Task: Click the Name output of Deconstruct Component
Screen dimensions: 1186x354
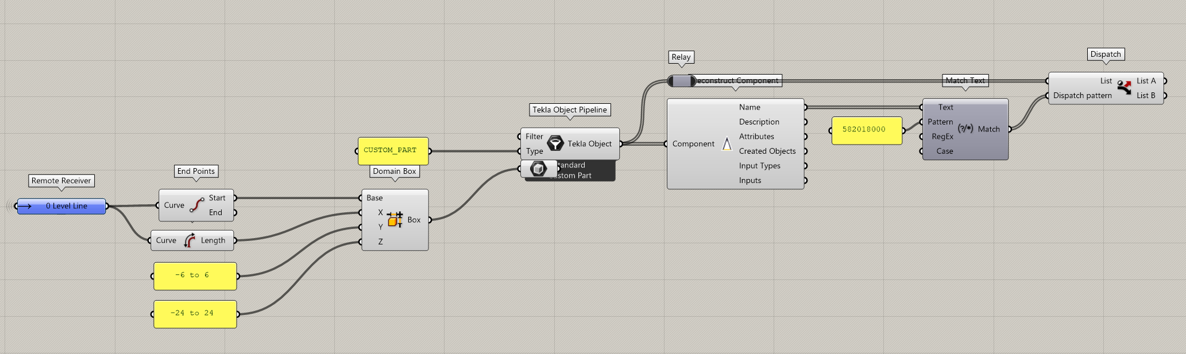Action: (x=750, y=107)
